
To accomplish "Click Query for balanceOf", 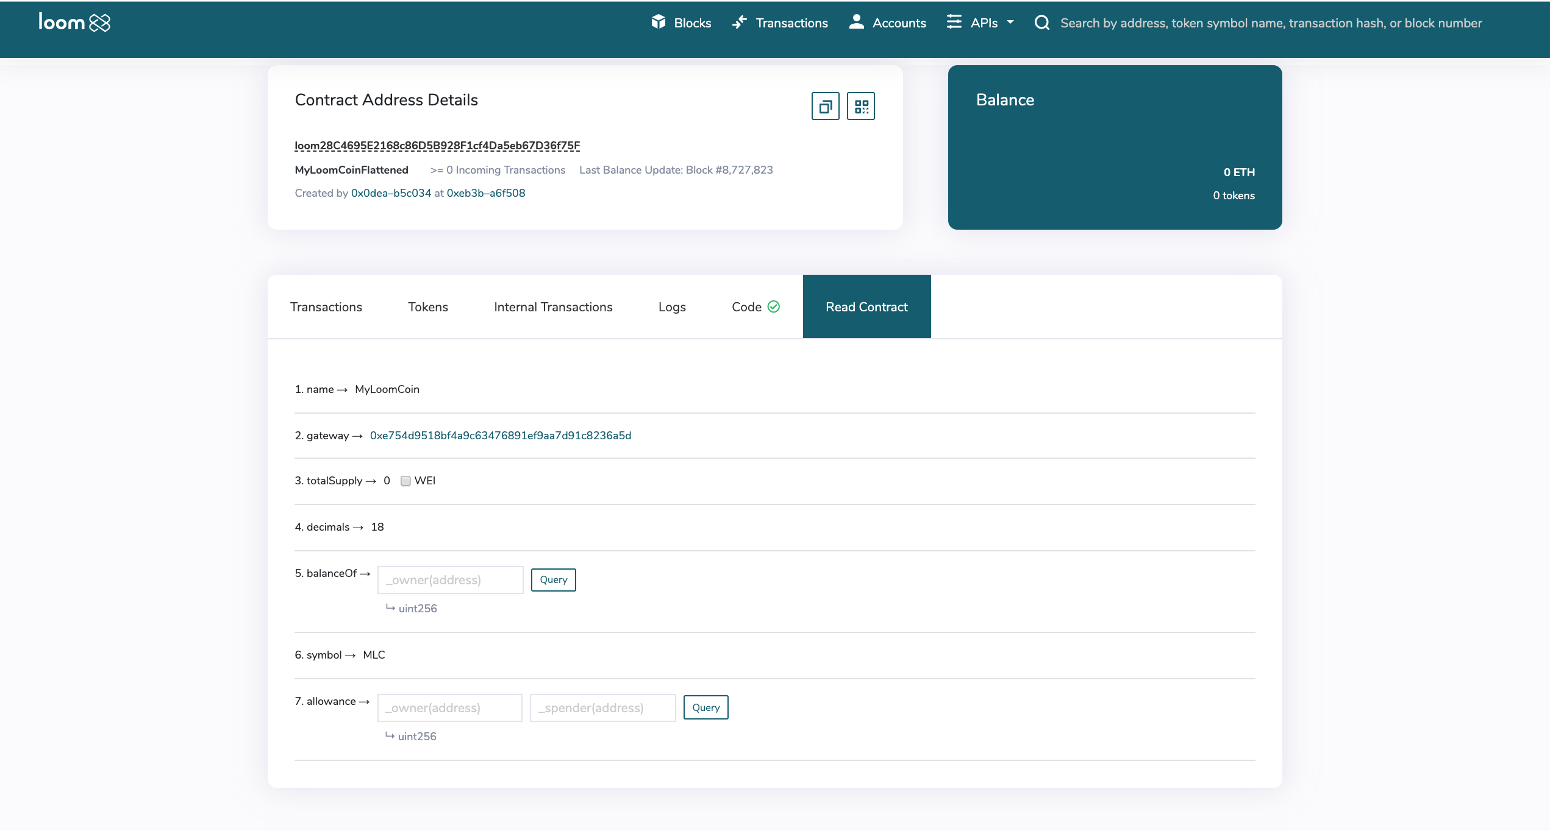I will [x=553, y=580].
